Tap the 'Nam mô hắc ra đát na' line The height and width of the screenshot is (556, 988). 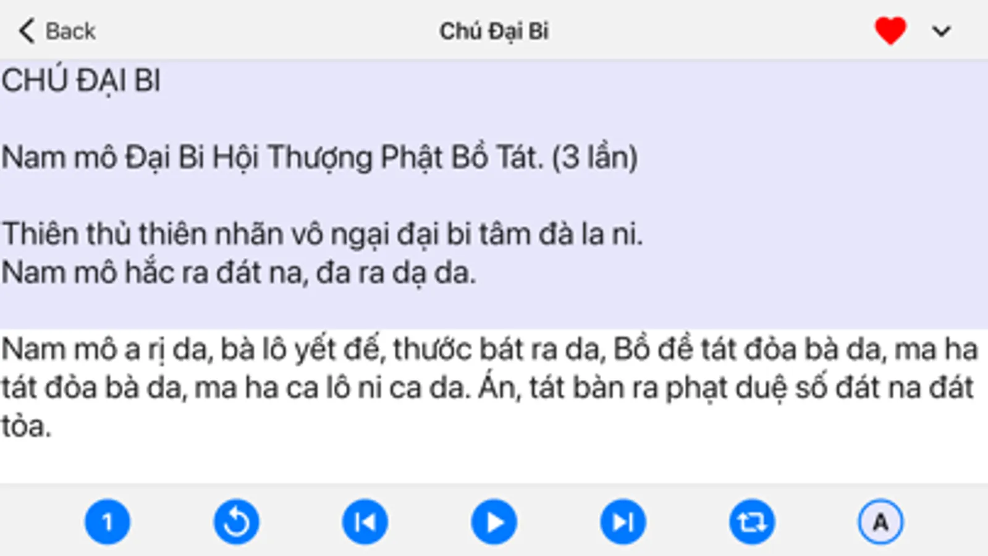tap(239, 272)
